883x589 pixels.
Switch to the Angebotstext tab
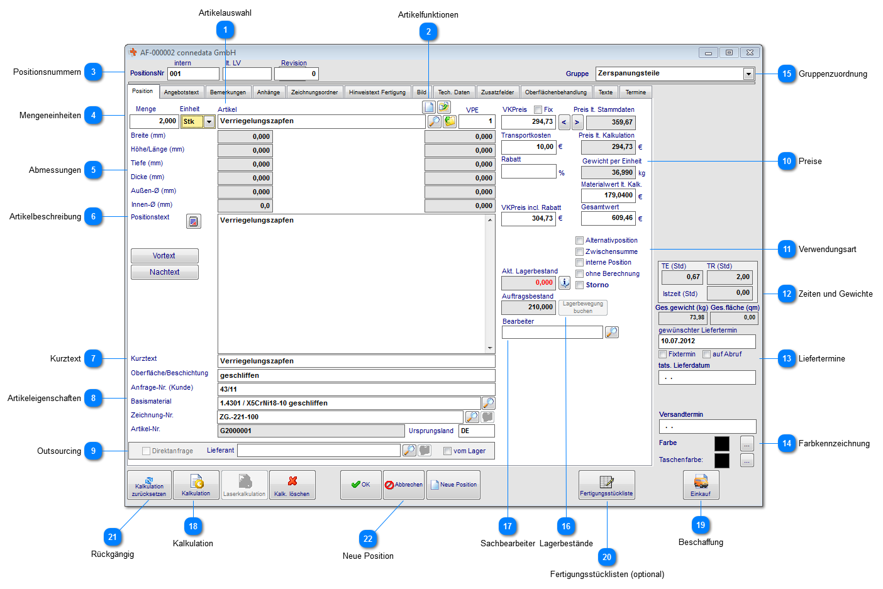pyautogui.click(x=181, y=92)
